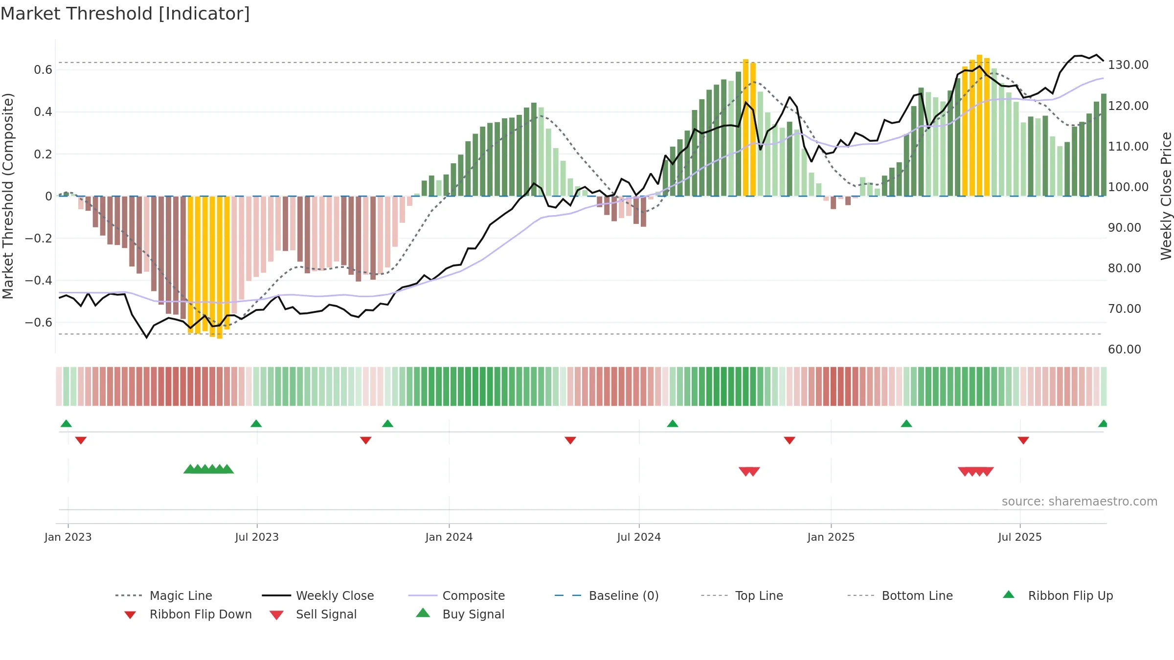The image size is (1174, 660).
Task: Click the red flip-down marker near Apr 2024
Action: (570, 440)
